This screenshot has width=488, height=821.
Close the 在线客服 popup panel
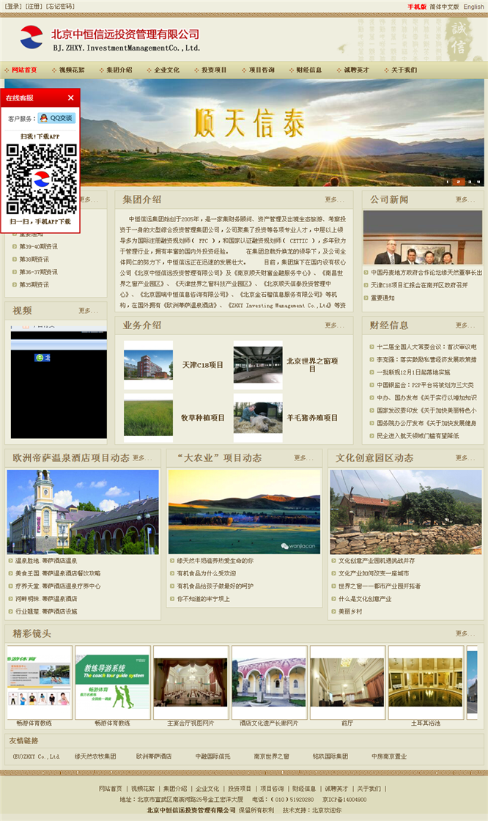[71, 97]
